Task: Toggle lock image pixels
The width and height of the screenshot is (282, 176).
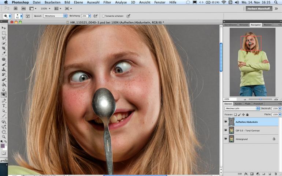Action: pyautogui.click(x=240, y=115)
